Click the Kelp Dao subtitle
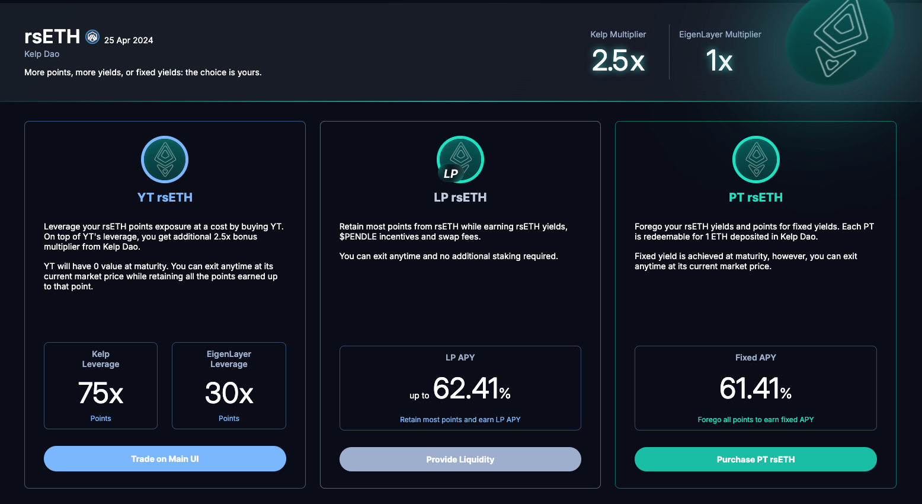This screenshot has height=504, width=922. tap(42, 54)
